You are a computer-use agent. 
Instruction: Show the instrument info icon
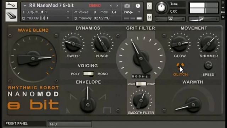coord(138,6)
